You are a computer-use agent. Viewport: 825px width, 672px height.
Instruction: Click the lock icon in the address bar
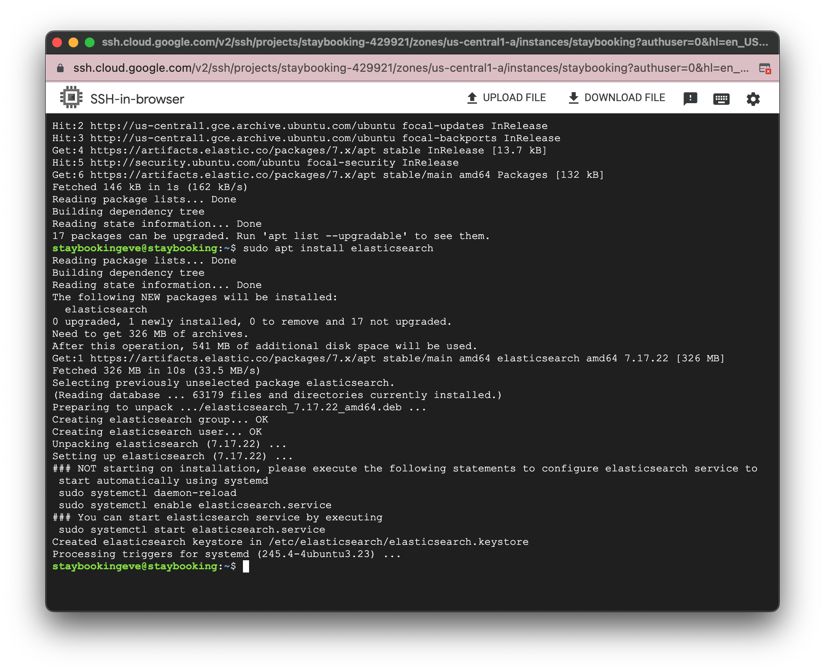click(x=60, y=68)
